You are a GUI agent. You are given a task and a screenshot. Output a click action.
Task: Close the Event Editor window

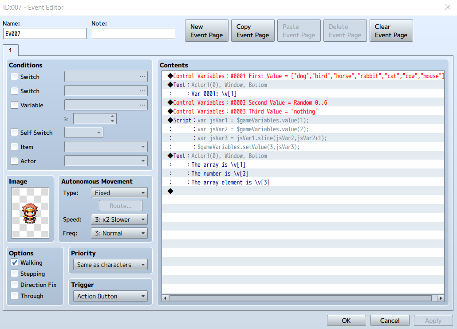[448, 7]
